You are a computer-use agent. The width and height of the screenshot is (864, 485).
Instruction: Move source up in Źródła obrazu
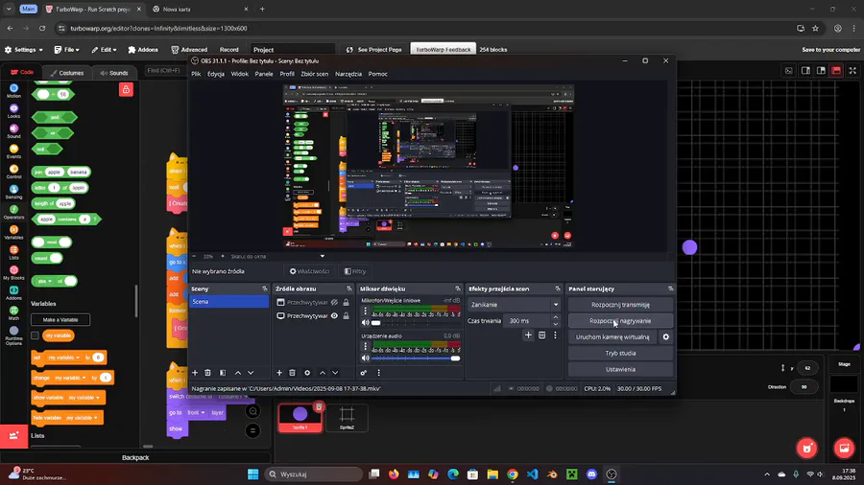pos(323,373)
